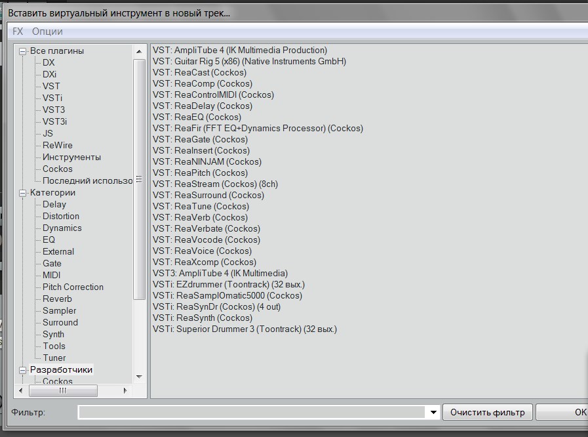Select VST: ReaXcomp (Cockos)
The width and height of the screenshot is (588, 437).
pos(205,262)
